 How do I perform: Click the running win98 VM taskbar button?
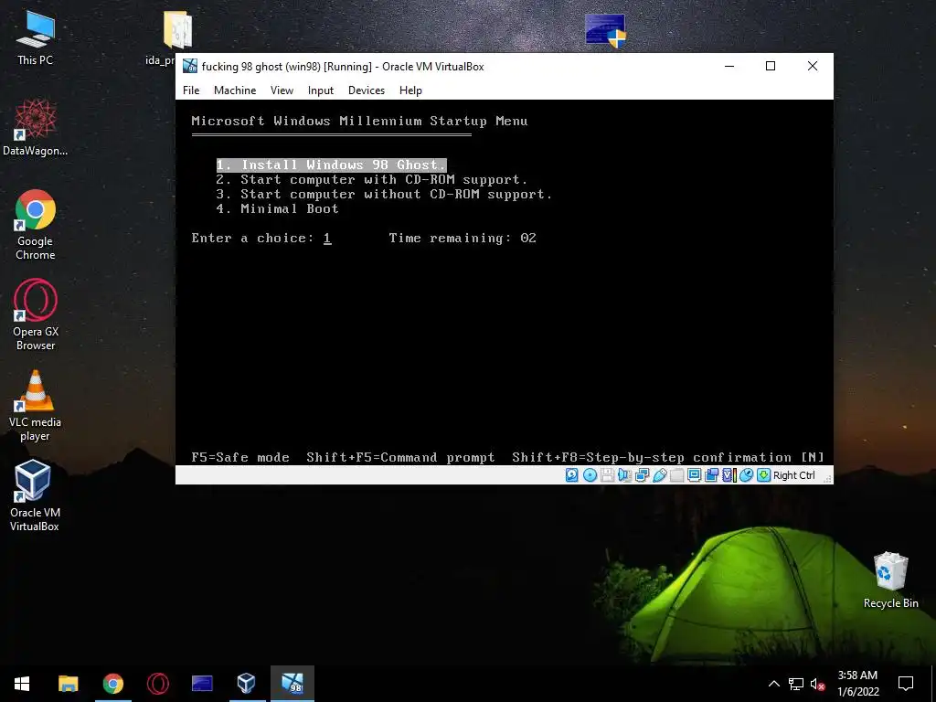pos(292,684)
